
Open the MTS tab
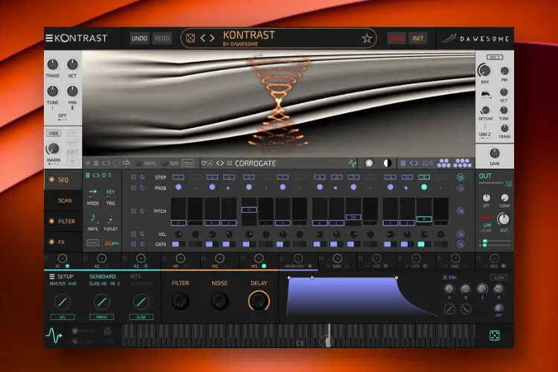pos(135,277)
